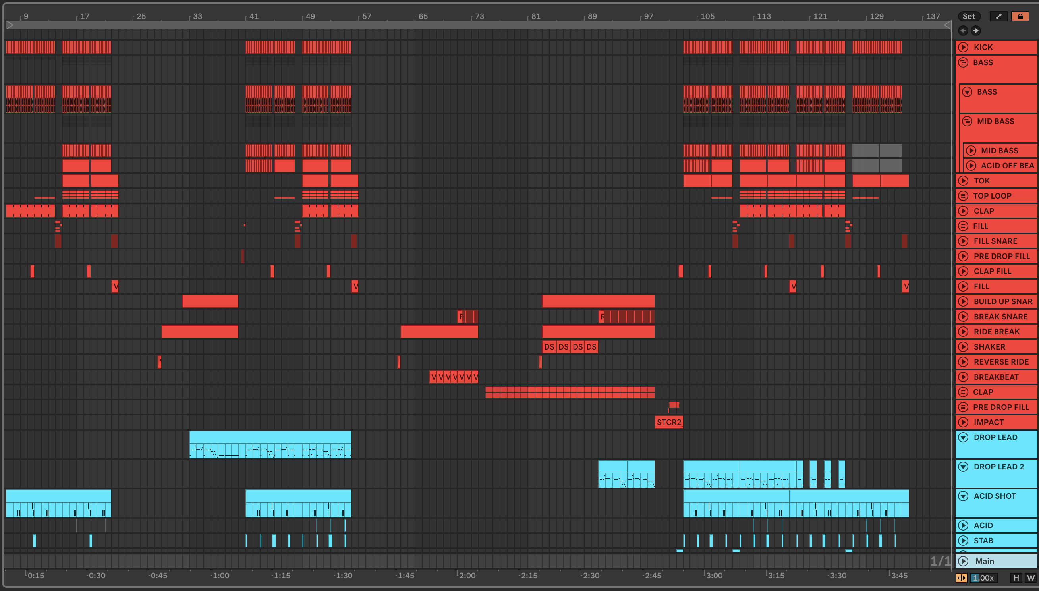Click 2:00 on the time ruler
Screen dimensions: 1039x591
(467, 575)
